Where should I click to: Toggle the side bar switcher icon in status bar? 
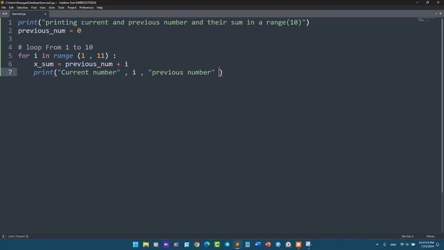4,236
